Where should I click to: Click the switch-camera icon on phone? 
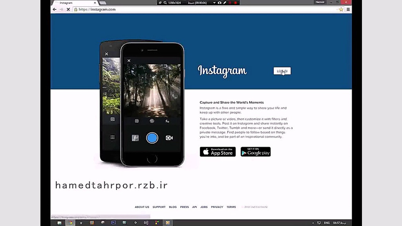pyautogui.click(x=152, y=121)
